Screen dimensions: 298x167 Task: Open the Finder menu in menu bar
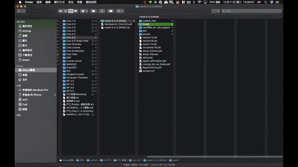pyautogui.click(x=29, y=2)
